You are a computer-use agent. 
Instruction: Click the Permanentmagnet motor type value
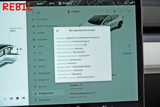coord(81,41)
